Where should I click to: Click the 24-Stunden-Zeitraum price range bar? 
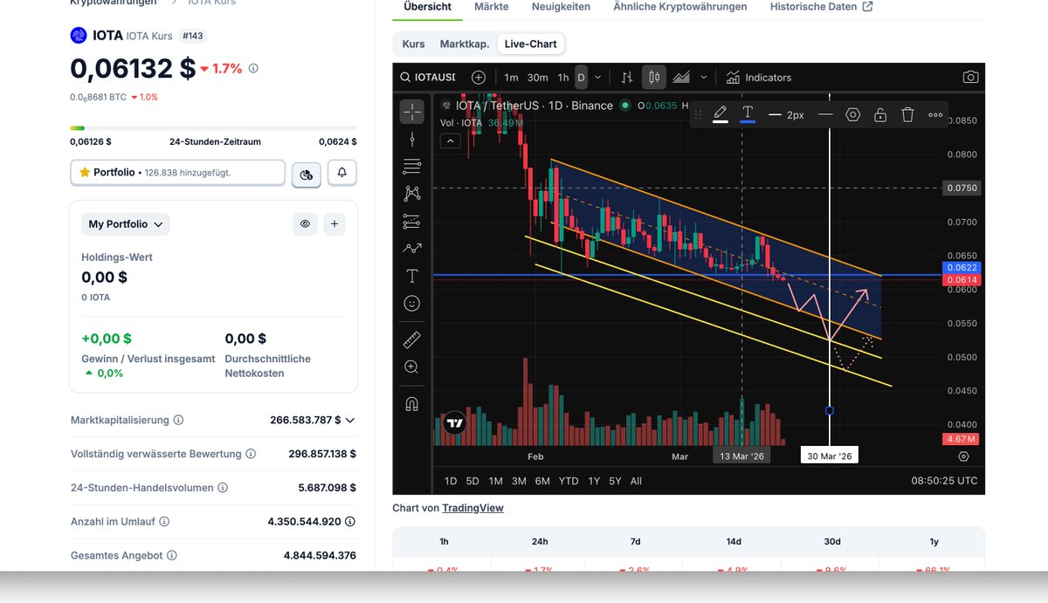pyautogui.click(x=213, y=128)
